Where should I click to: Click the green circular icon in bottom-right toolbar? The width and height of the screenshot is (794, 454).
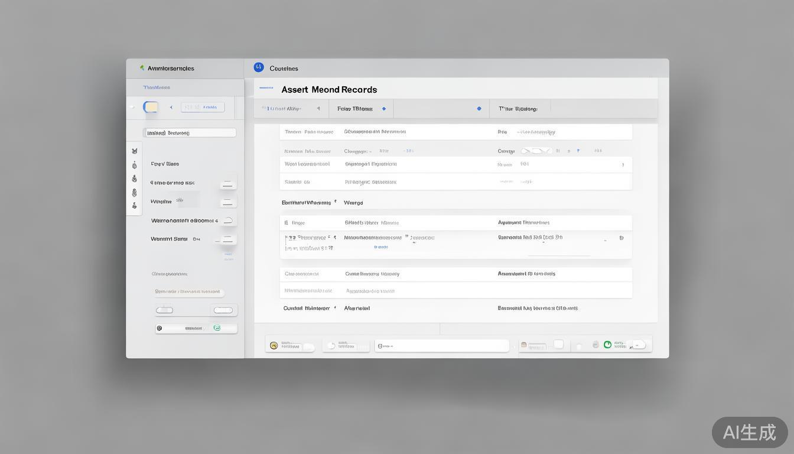(x=607, y=345)
